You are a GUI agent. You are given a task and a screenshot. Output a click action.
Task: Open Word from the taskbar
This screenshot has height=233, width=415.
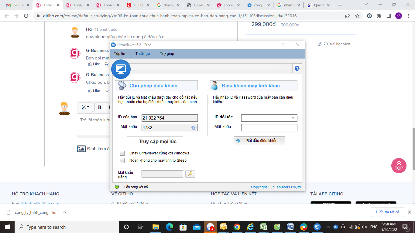click(x=290, y=227)
